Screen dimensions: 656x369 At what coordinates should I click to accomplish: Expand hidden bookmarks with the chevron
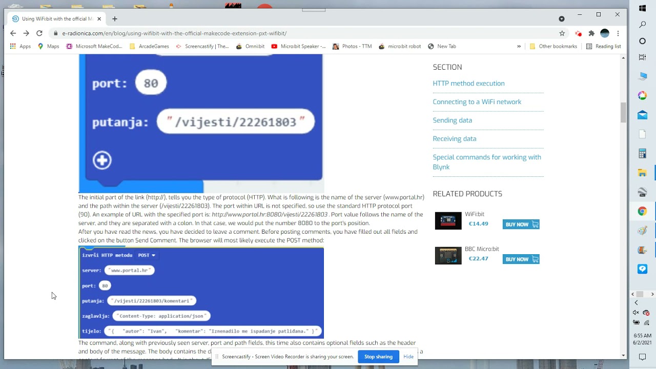pyautogui.click(x=519, y=46)
